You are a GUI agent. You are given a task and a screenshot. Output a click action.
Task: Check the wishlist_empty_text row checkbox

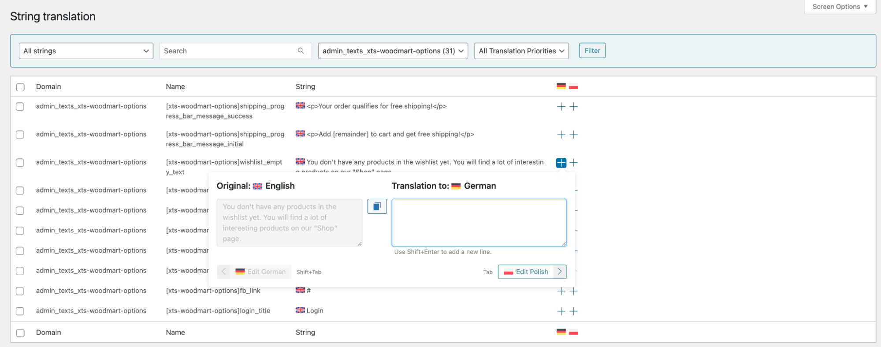(20, 163)
